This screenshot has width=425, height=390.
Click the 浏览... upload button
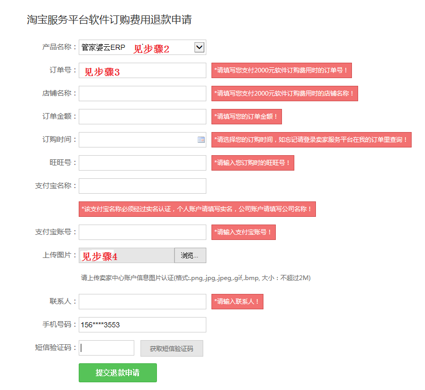[190, 255]
